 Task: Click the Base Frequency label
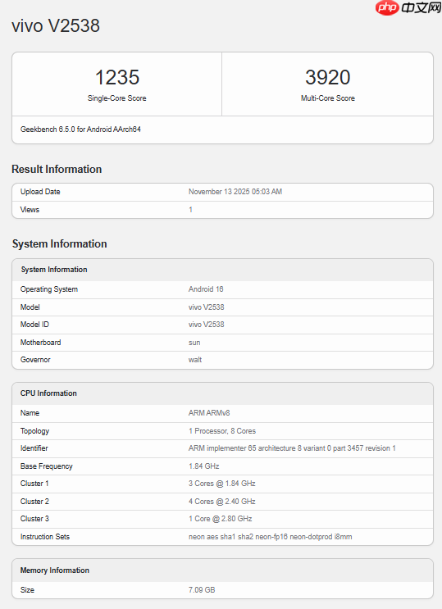tap(46, 466)
